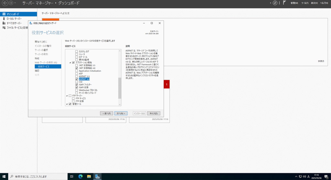Go to Web サーバーの役割 (IIS) step

tap(46, 63)
